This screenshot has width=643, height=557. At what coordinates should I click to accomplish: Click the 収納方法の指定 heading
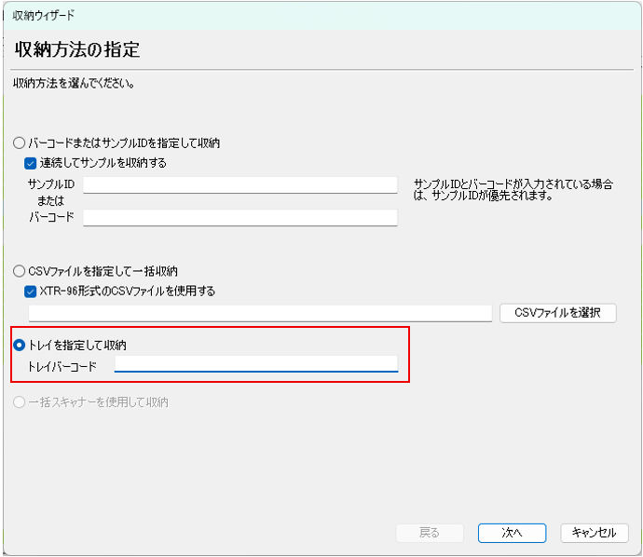(x=77, y=48)
